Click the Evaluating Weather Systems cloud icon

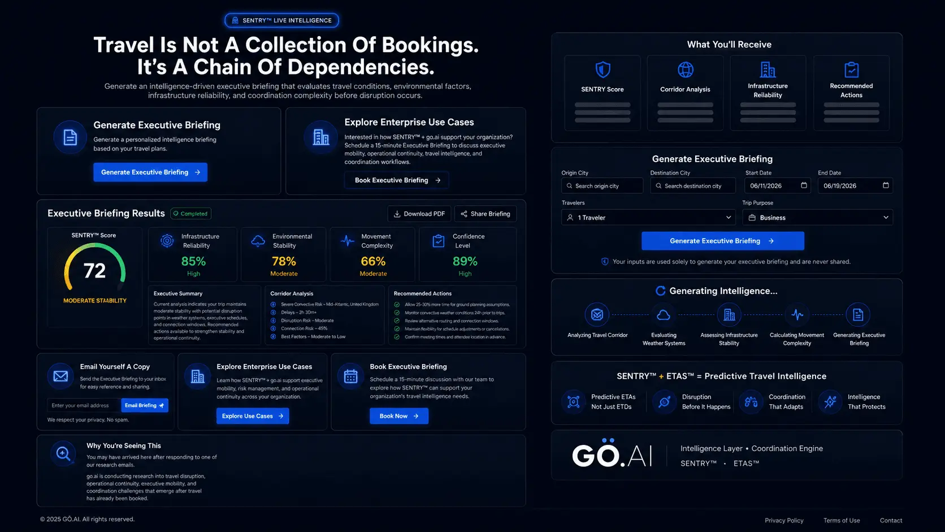click(x=664, y=314)
